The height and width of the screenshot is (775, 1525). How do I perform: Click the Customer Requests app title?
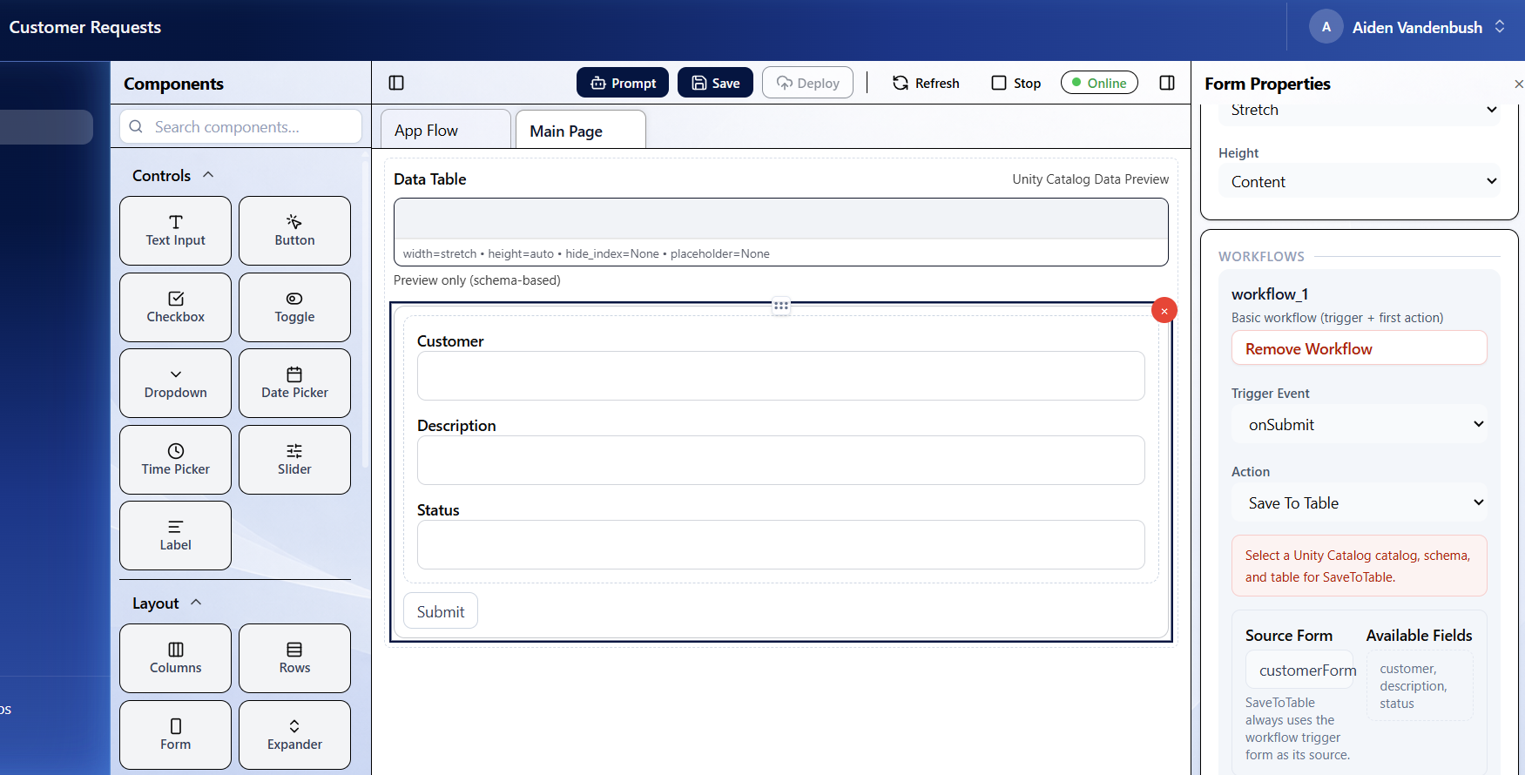pos(84,27)
